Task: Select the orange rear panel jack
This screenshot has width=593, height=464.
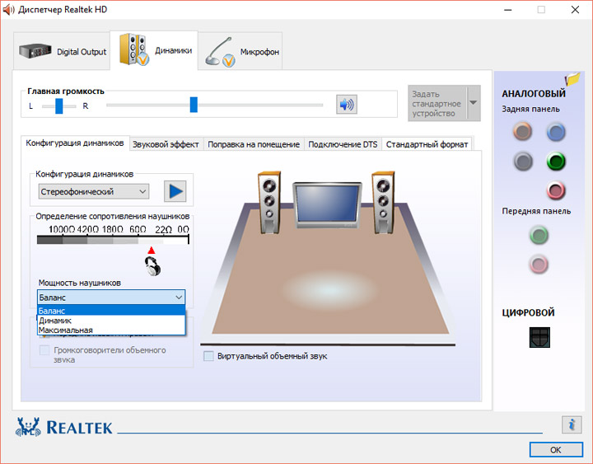Action: click(523, 131)
